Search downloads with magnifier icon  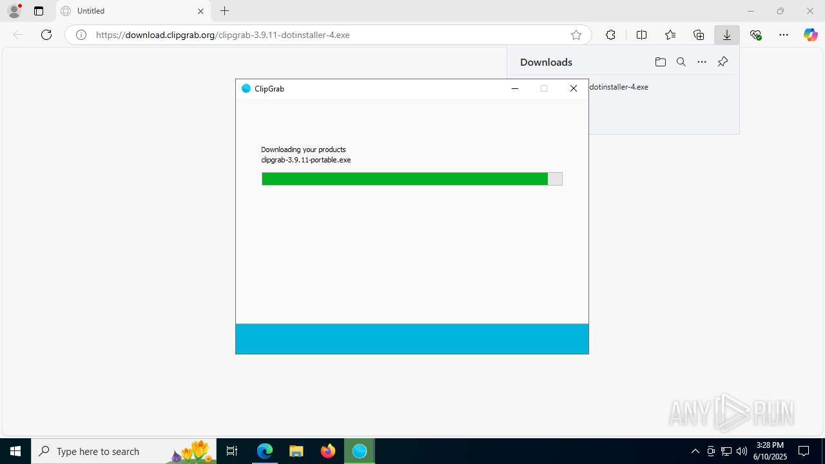[x=681, y=62]
